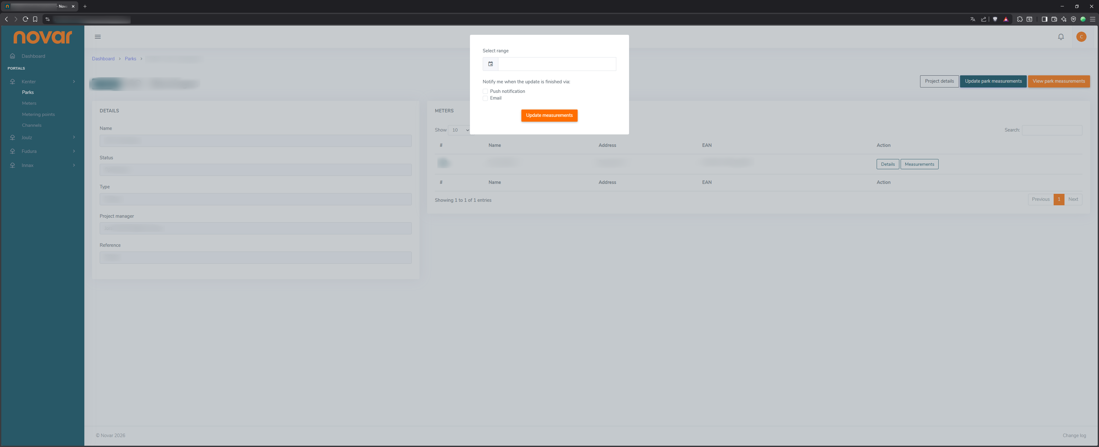Toggle the hamburger sidebar menu icon

coord(98,37)
